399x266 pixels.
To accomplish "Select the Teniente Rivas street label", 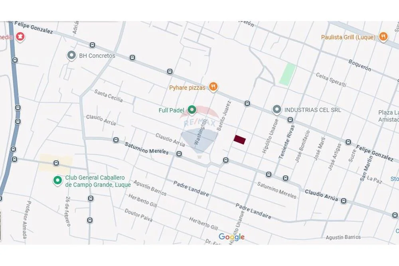I will click(x=287, y=142).
